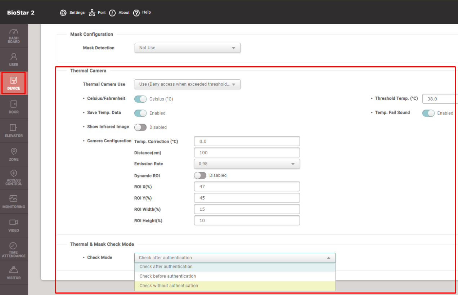Click the Time Attendance clock icon
The width and height of the screenshot is (458, 295).
coord(14,245)
